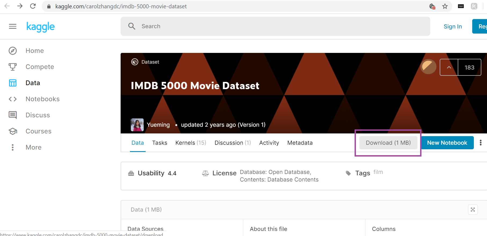Click the Columns heading
Screen dimensions: 487x236
(x=384, y=229)
